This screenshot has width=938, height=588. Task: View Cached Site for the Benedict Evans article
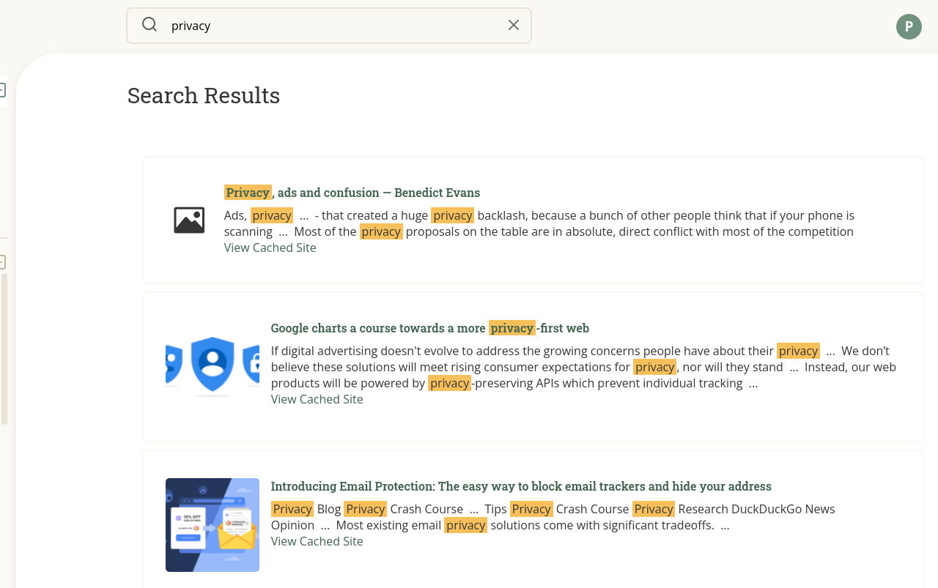[270, 248]
